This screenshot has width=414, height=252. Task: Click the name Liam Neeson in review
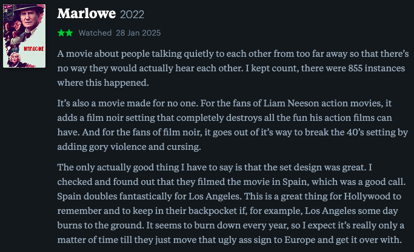pos(291,103)
